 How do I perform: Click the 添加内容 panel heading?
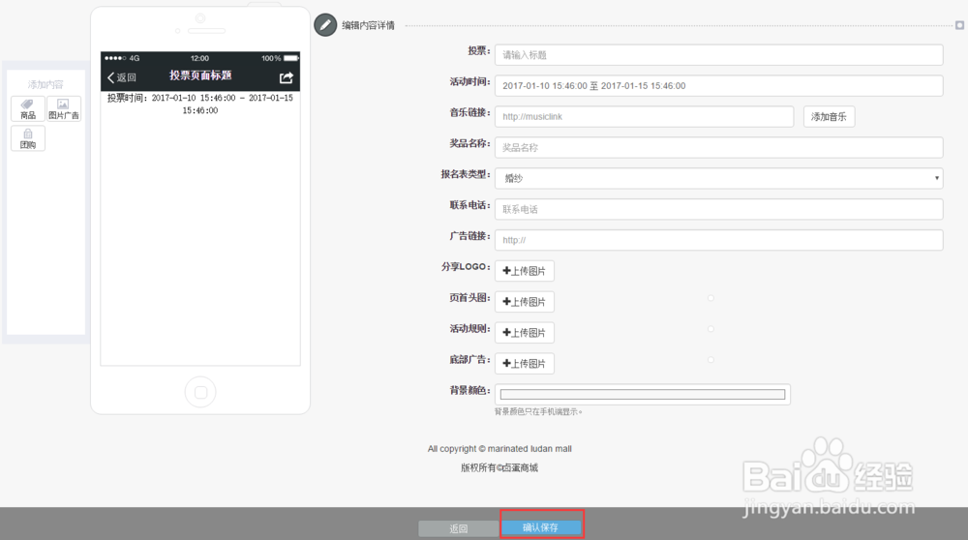tap(45, 84)
